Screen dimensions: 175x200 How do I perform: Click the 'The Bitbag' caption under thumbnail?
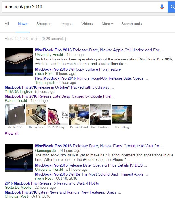click(122, 127)
